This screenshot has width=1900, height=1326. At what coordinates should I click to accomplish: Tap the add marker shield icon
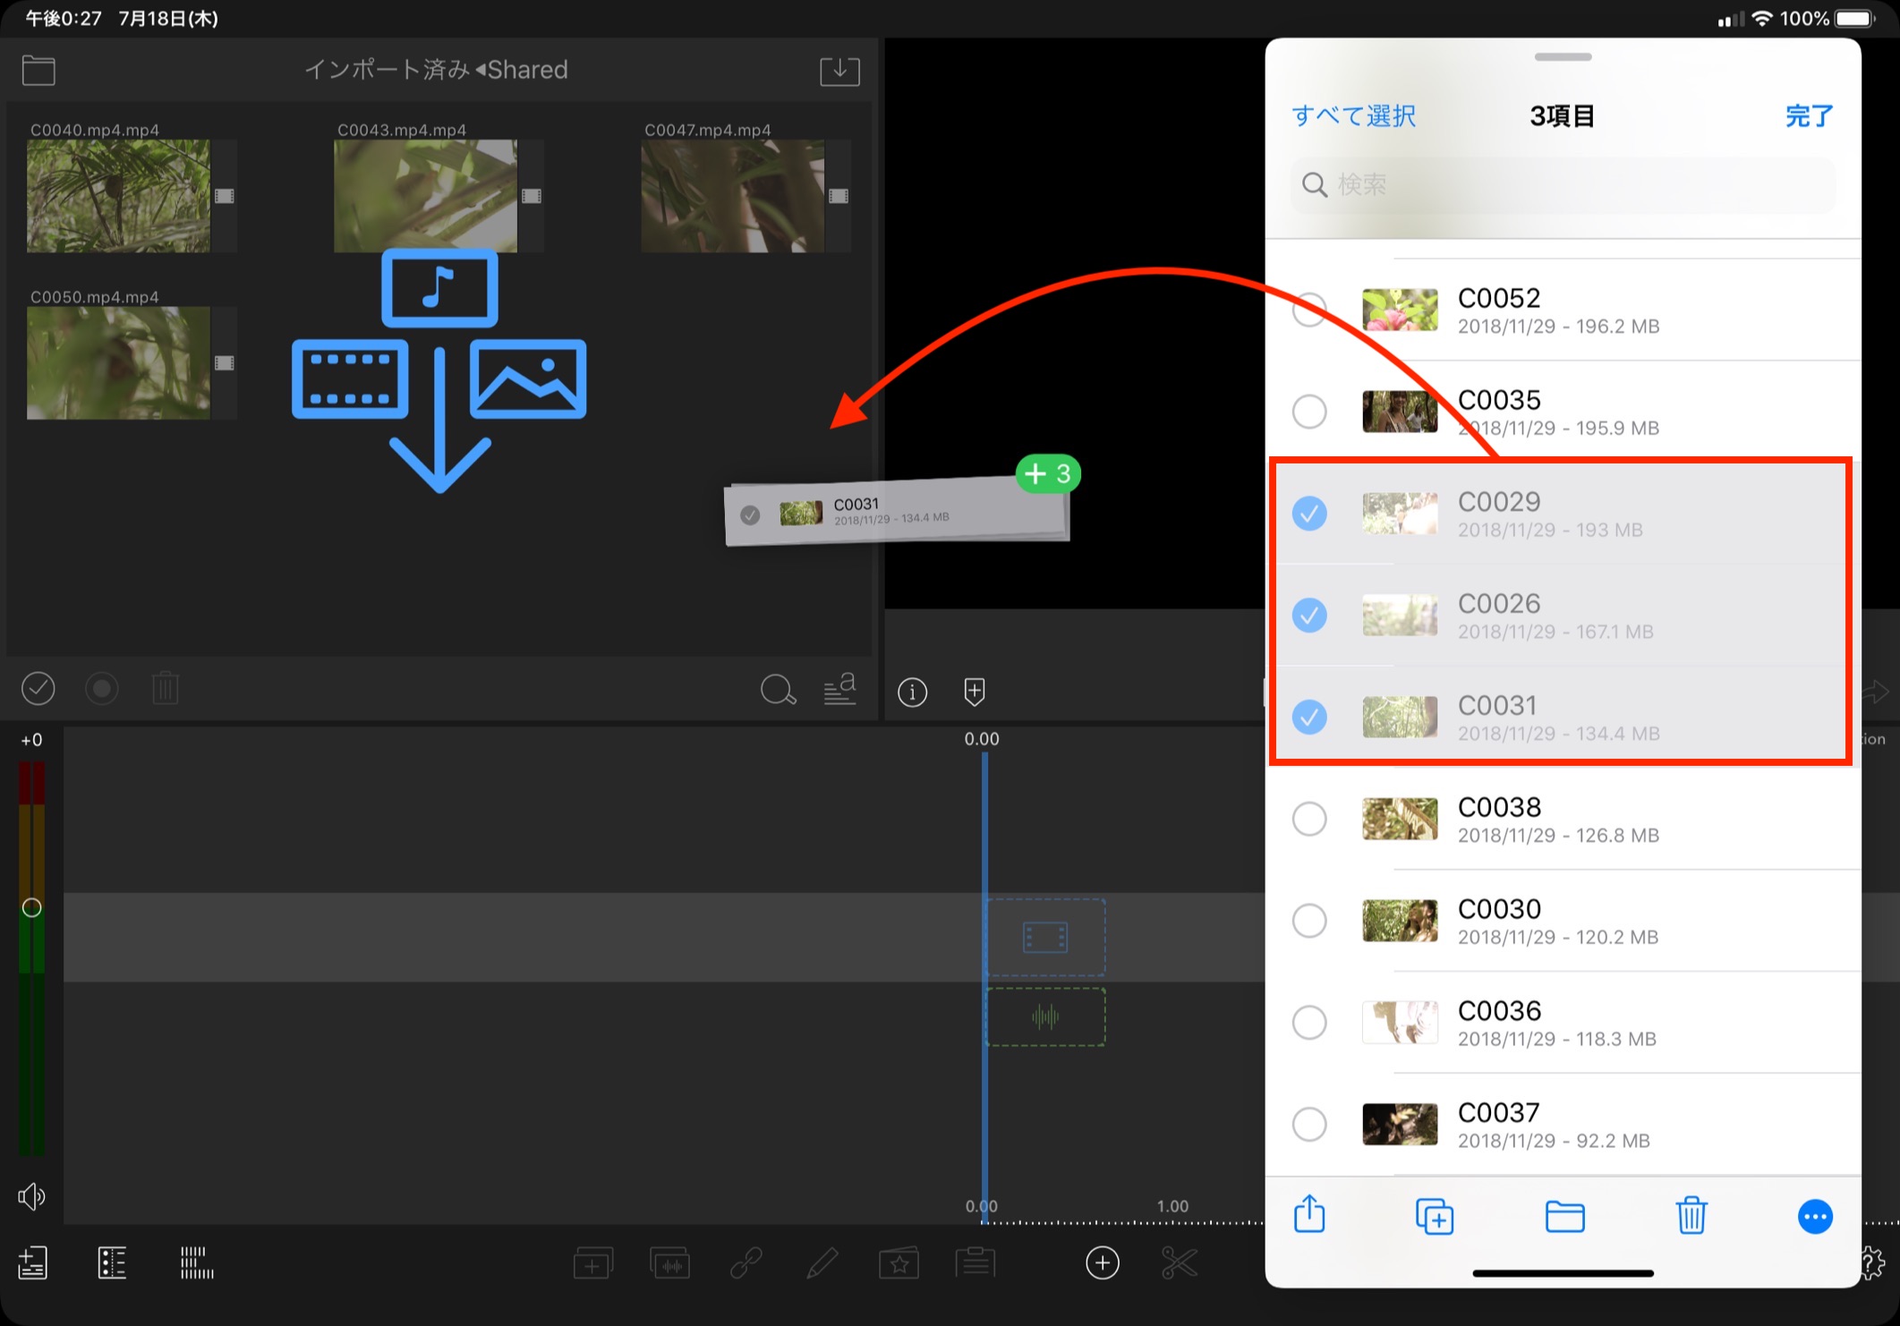(975, 692)
